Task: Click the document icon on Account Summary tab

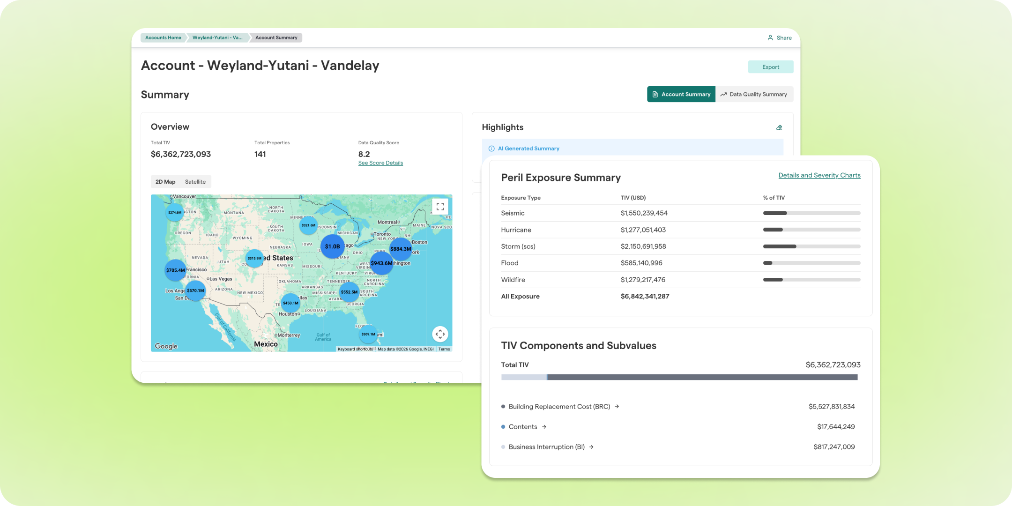Action: pos(655,94)
